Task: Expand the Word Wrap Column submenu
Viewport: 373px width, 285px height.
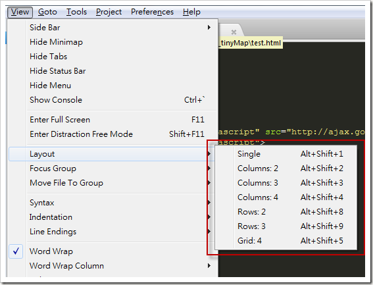Action: coord(113,266)
